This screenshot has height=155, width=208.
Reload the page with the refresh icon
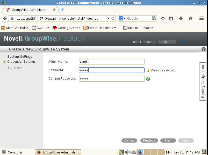click(113, 18)
